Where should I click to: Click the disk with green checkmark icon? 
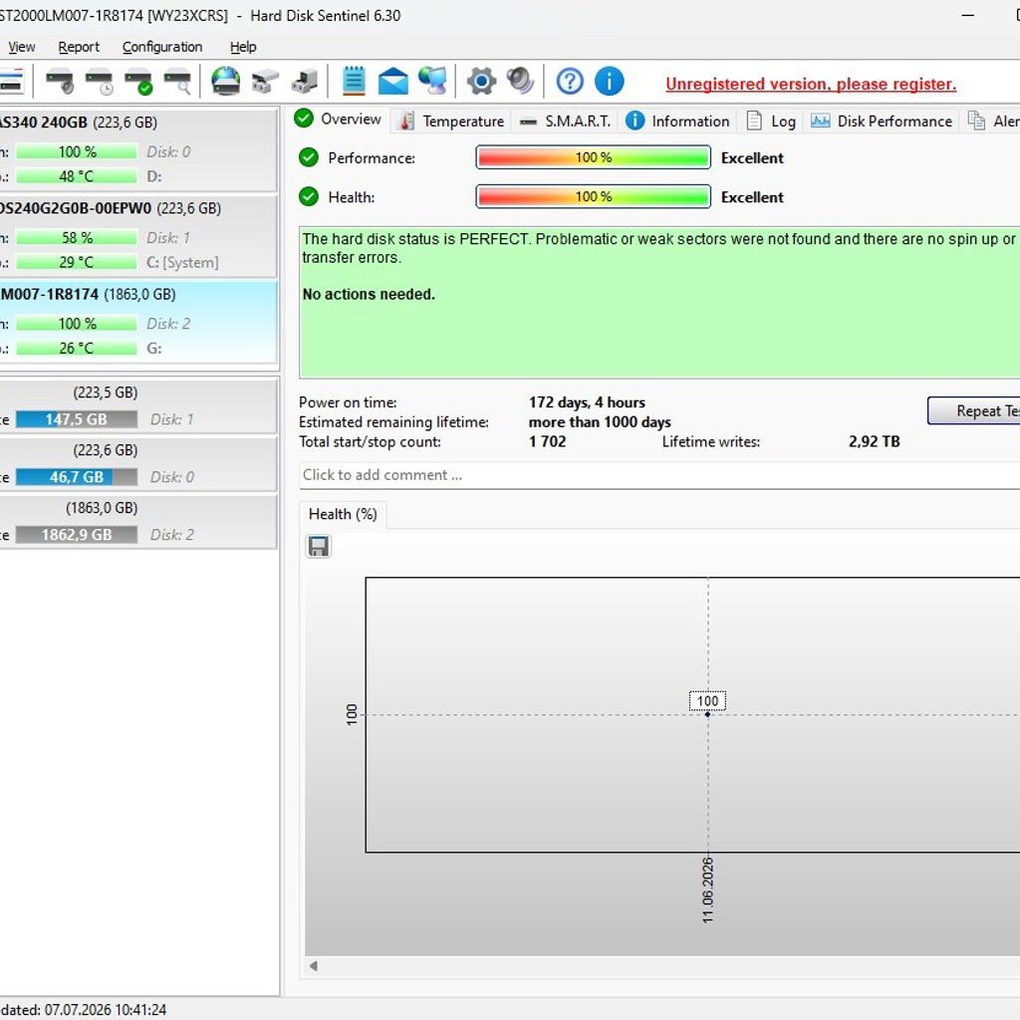click(138, 82)
